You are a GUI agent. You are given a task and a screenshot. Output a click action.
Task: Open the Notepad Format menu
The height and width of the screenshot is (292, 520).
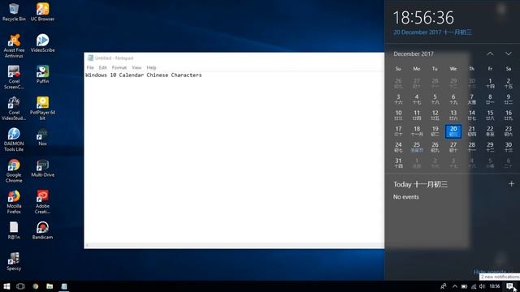[119, 67]
